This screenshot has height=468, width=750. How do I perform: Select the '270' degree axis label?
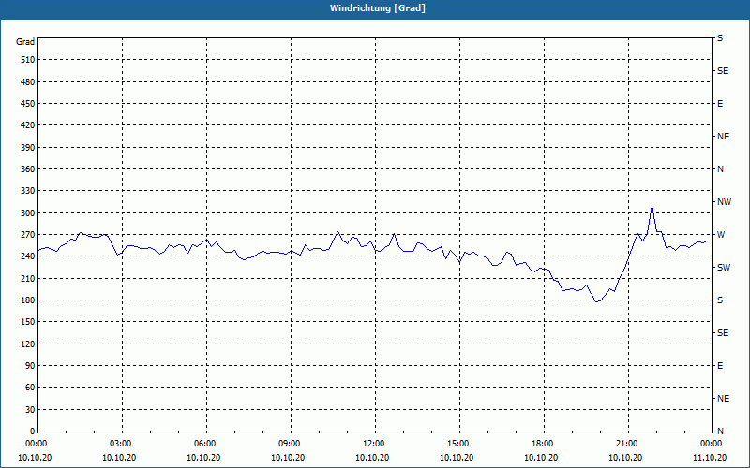tap(28, 235)
